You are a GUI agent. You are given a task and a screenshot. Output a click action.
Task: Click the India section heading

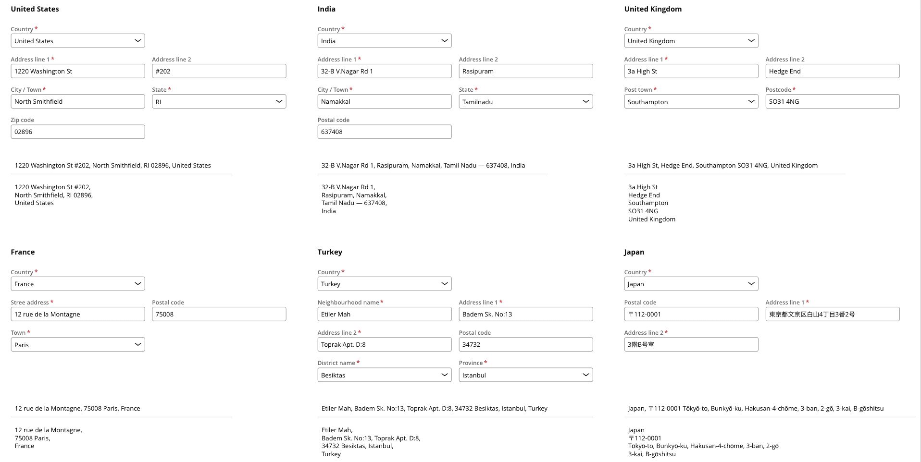tap(326, 9)
